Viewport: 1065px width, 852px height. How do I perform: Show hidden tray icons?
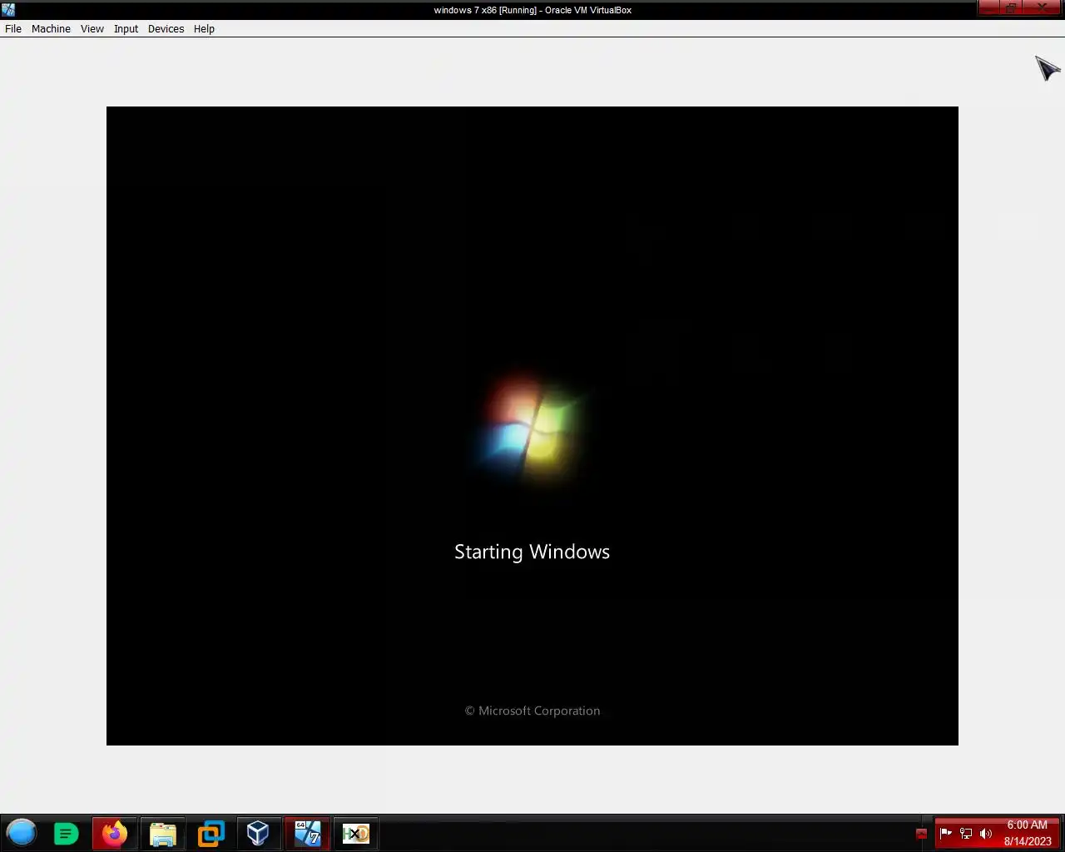921,834
